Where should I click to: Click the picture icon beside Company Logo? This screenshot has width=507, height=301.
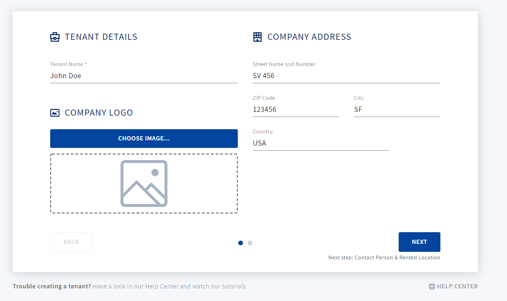[x=55, y=113]
